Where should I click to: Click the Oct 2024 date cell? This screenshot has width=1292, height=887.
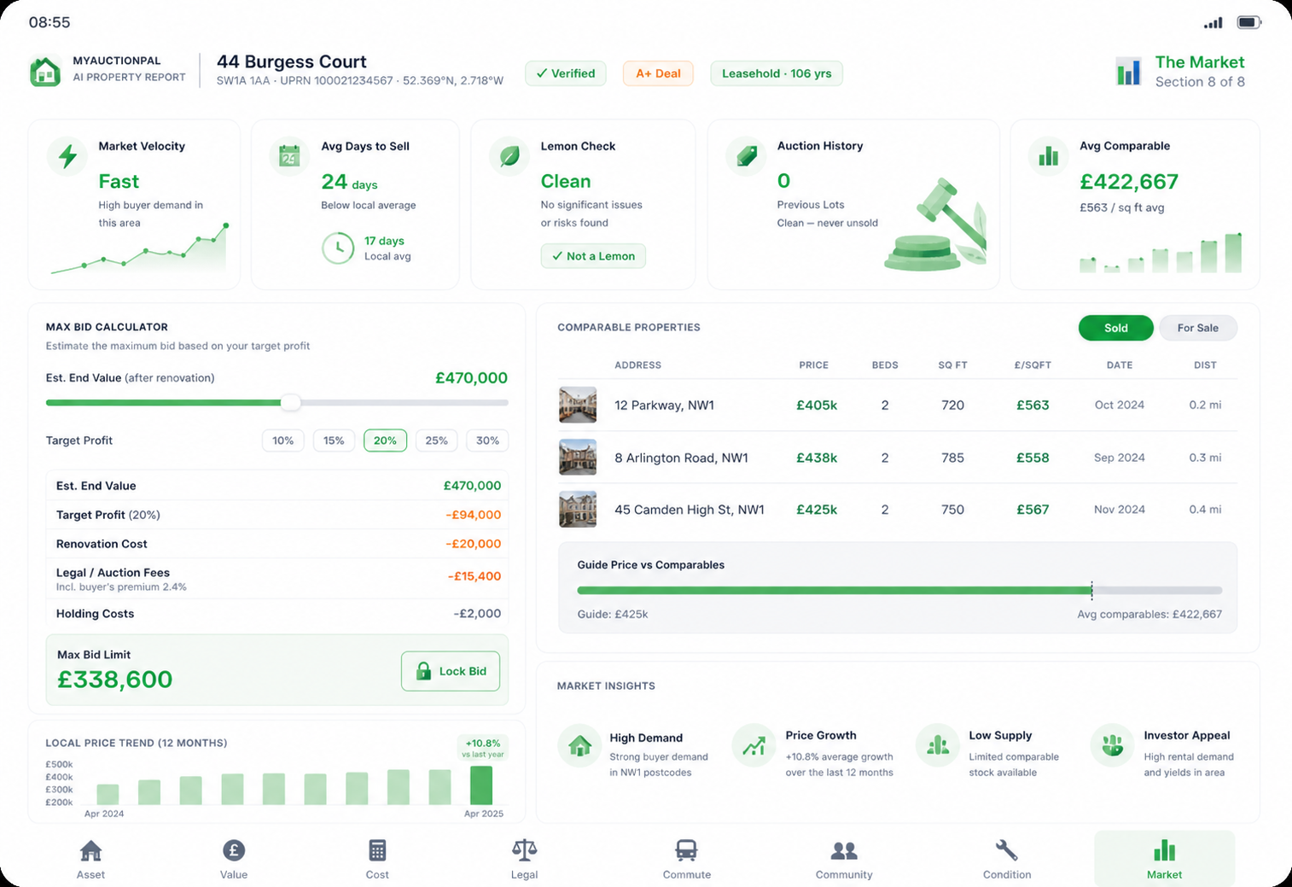1120,406
